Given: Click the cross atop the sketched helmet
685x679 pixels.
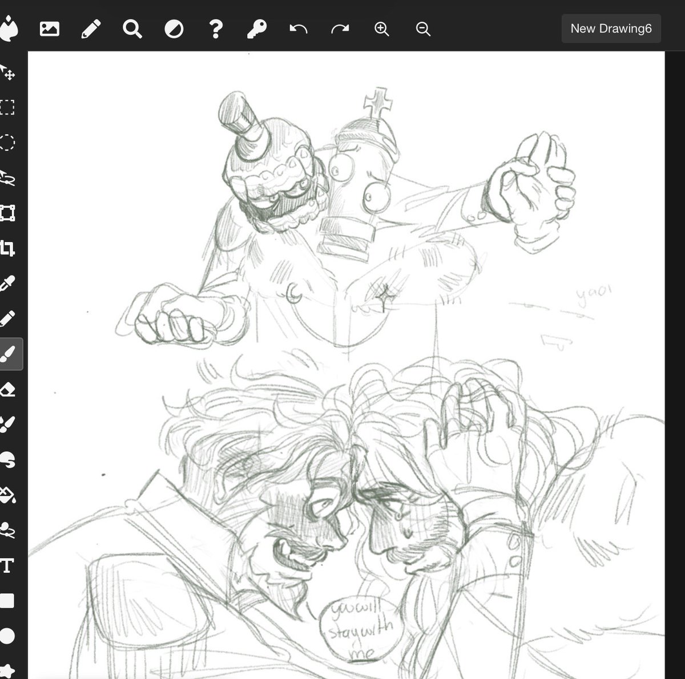Looking at the screenshot, I should point(378,103).
